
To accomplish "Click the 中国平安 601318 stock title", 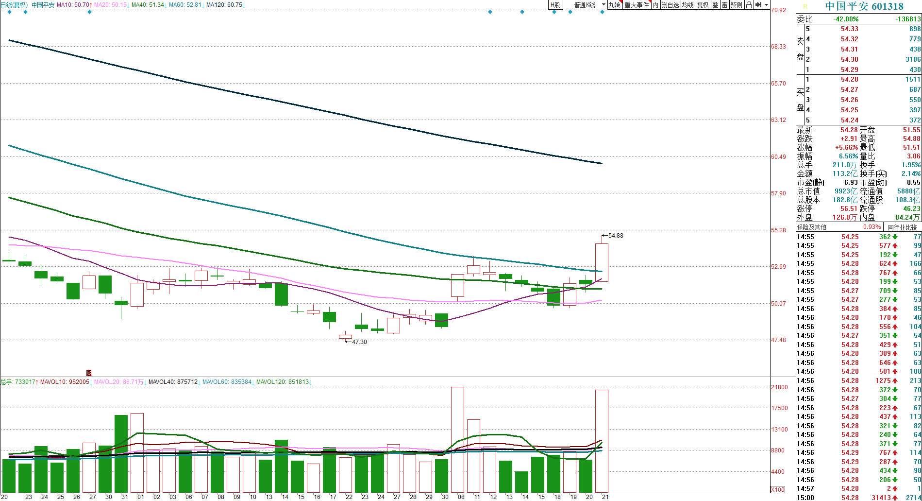I will (x=865, y=6).
